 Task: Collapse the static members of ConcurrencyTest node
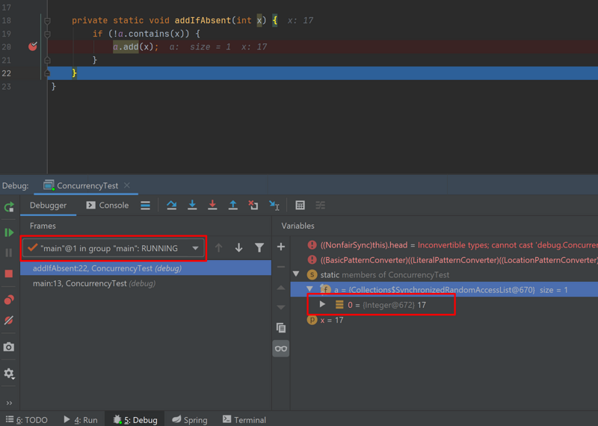coord(297,274)
